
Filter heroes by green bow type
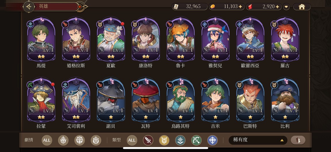coord(196,141)
